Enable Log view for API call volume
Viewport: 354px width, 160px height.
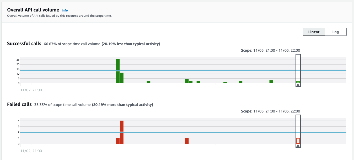click(x=336, y=32)
